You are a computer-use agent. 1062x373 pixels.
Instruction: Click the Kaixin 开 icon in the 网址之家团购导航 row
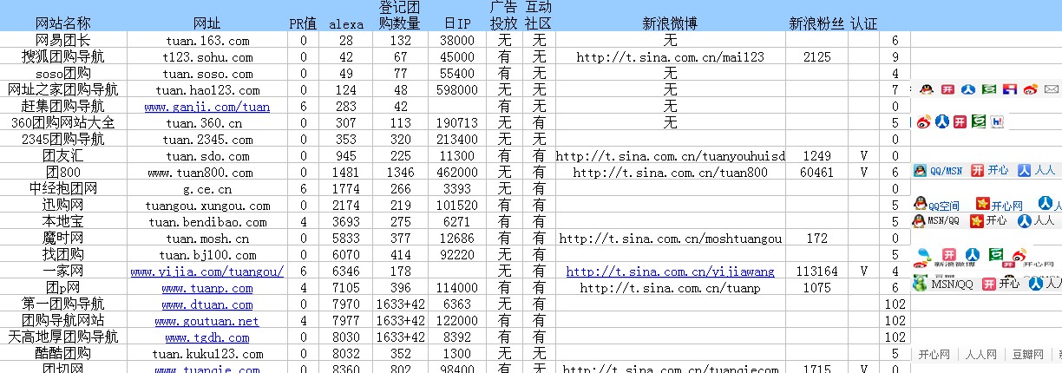(948, 88)
